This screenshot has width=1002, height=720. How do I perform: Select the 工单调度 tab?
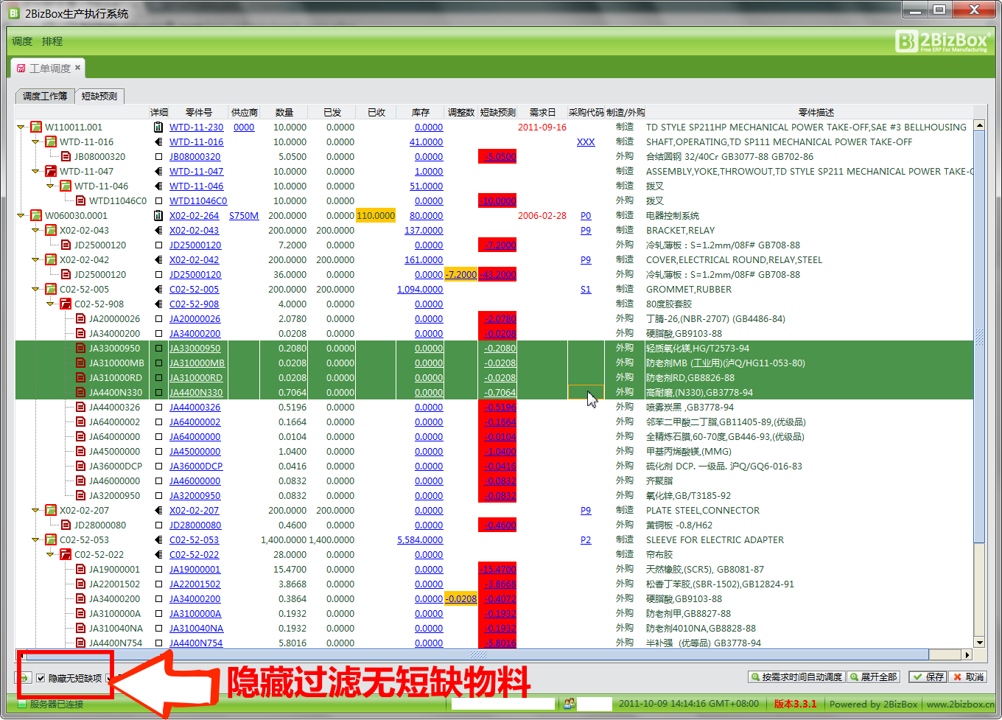click(x=49, y=68)
